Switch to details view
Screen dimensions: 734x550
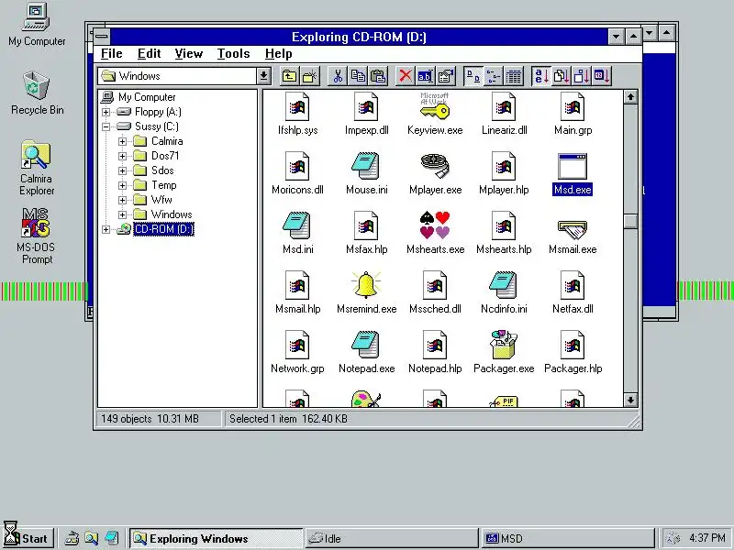(514, 76)
